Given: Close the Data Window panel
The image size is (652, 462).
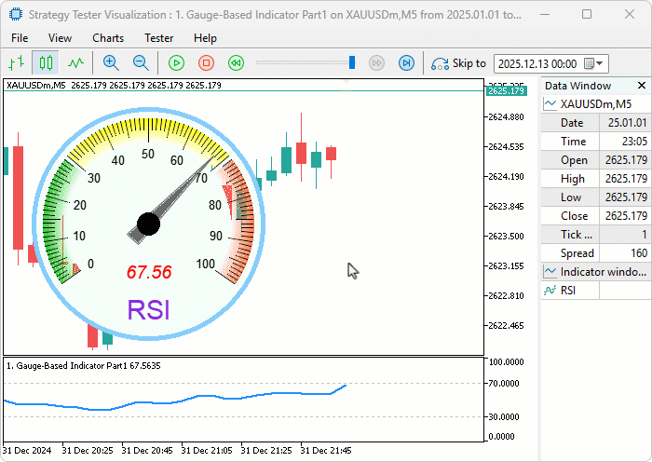Looking at the screenshot, I should point(642,86).
